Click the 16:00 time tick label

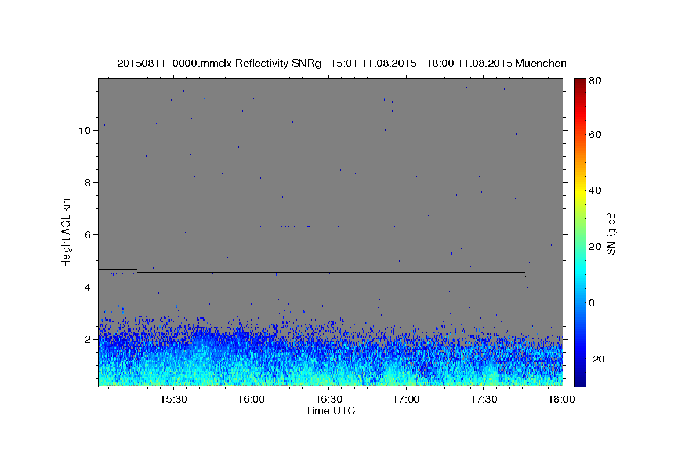pos(251,400)
